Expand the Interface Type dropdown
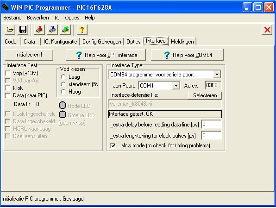276x208 pixels. tap(217, 75)
